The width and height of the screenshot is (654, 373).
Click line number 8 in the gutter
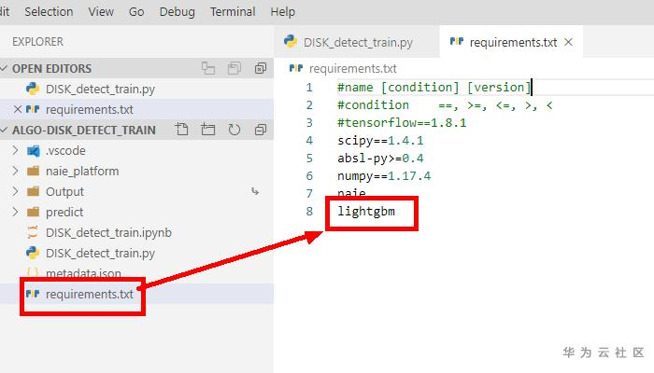[309, 212]
